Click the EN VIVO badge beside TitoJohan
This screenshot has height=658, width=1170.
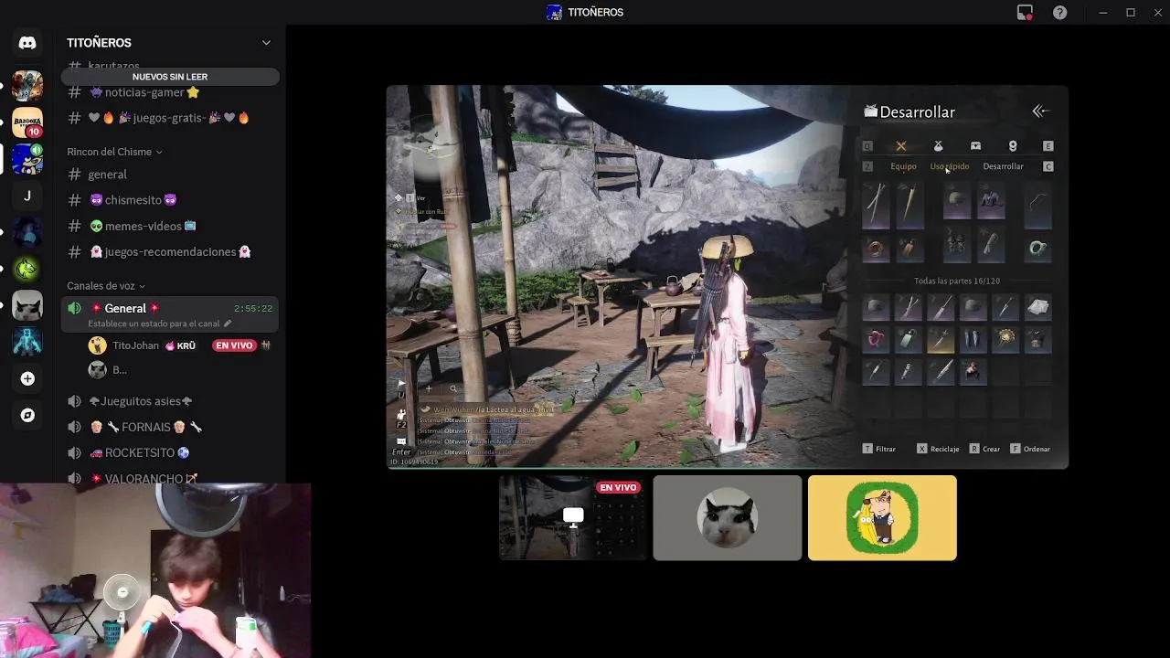click(x=234, y=345)
